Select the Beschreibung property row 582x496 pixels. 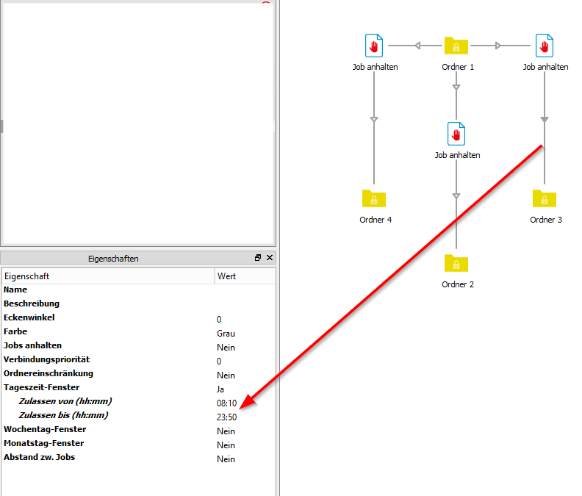point(138,303)
